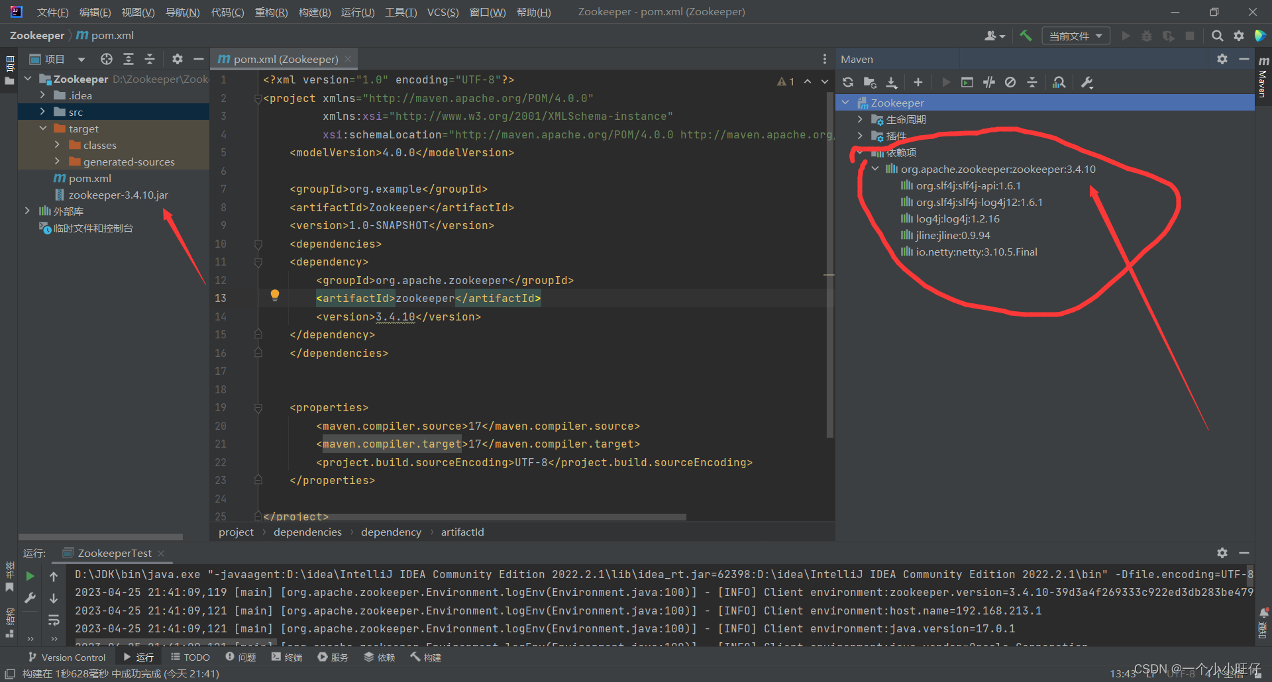Image resolution: width=1272 pixels, height=682 pixels.
Task: Add Maven project with plus icon
Action: click(x=918, y=82)
